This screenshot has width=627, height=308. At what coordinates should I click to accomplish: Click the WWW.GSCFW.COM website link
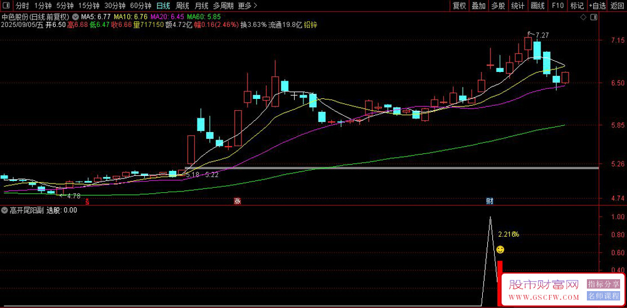[x=544, y=297]
